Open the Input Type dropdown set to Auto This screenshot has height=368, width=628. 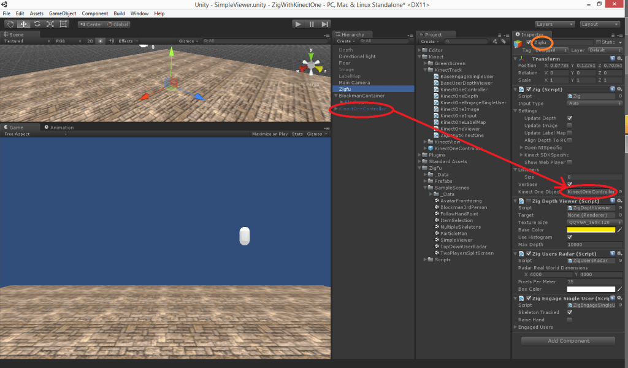click(x=591, y=103)
